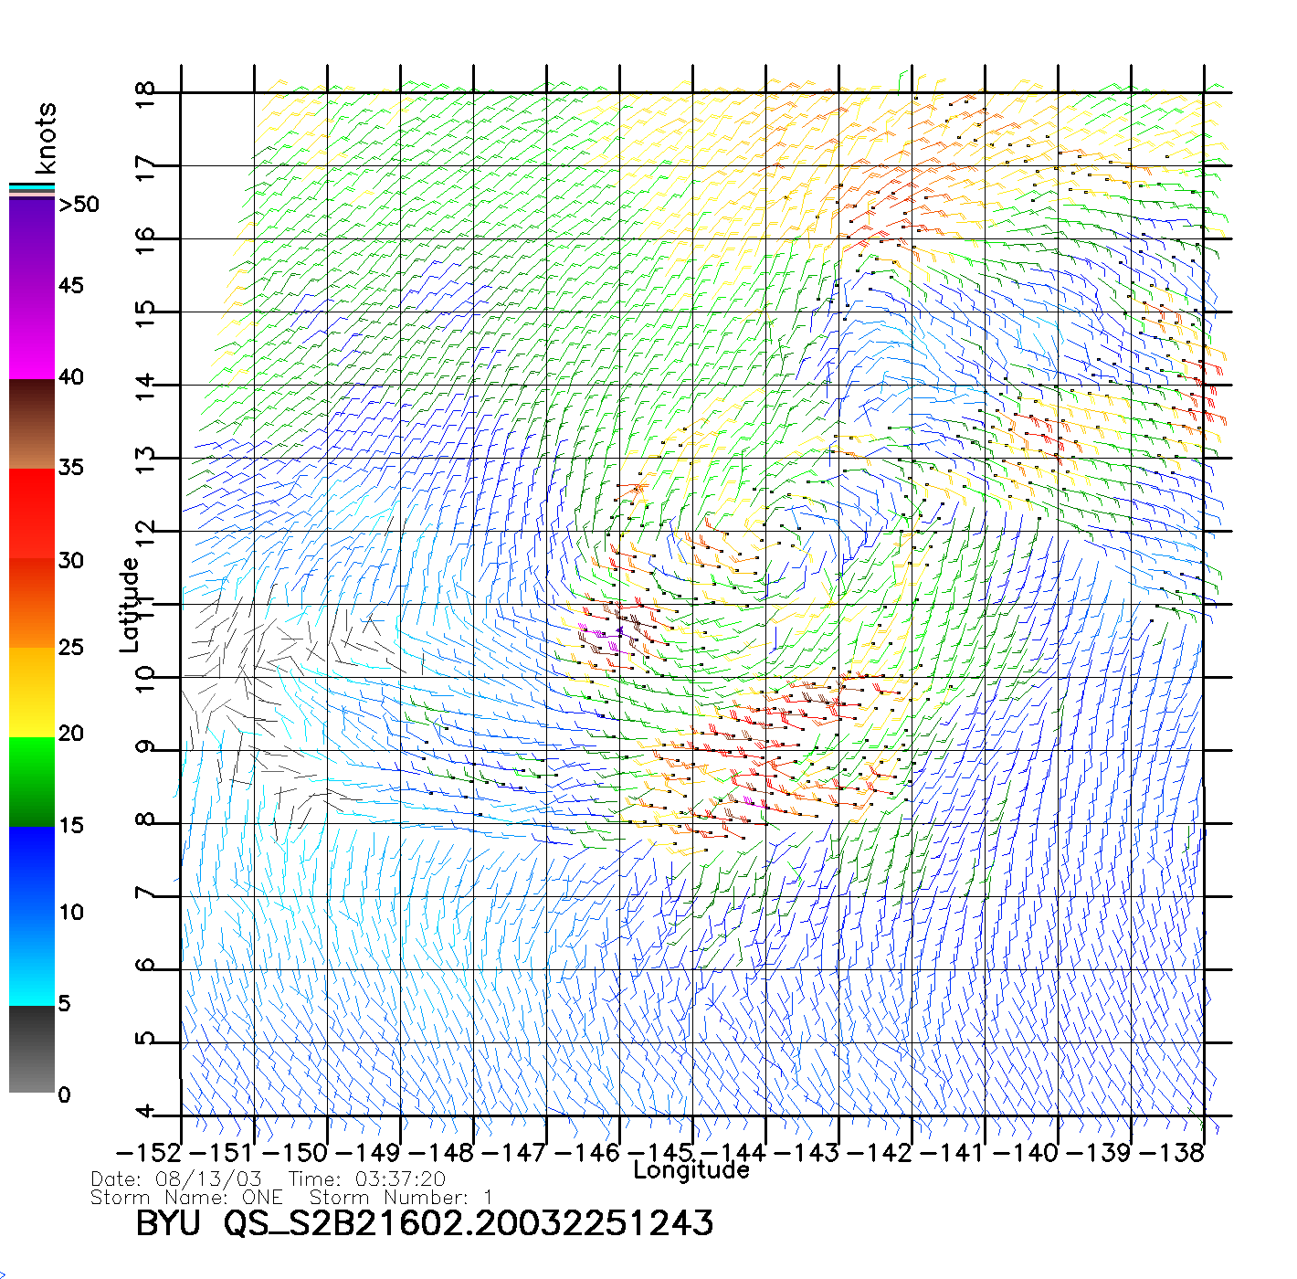Click the orange 25–30 knot color band
The width and height of the screenshot is (1297, 1279).
click(31, 603)
